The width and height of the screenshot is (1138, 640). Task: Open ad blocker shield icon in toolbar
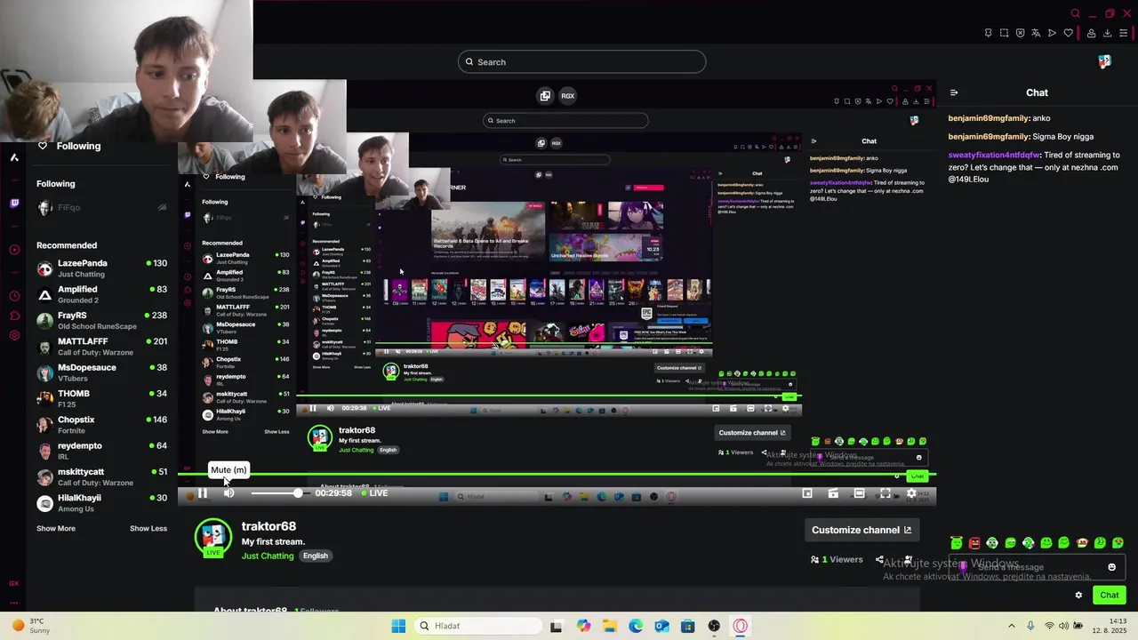(x=1021, y=34)
